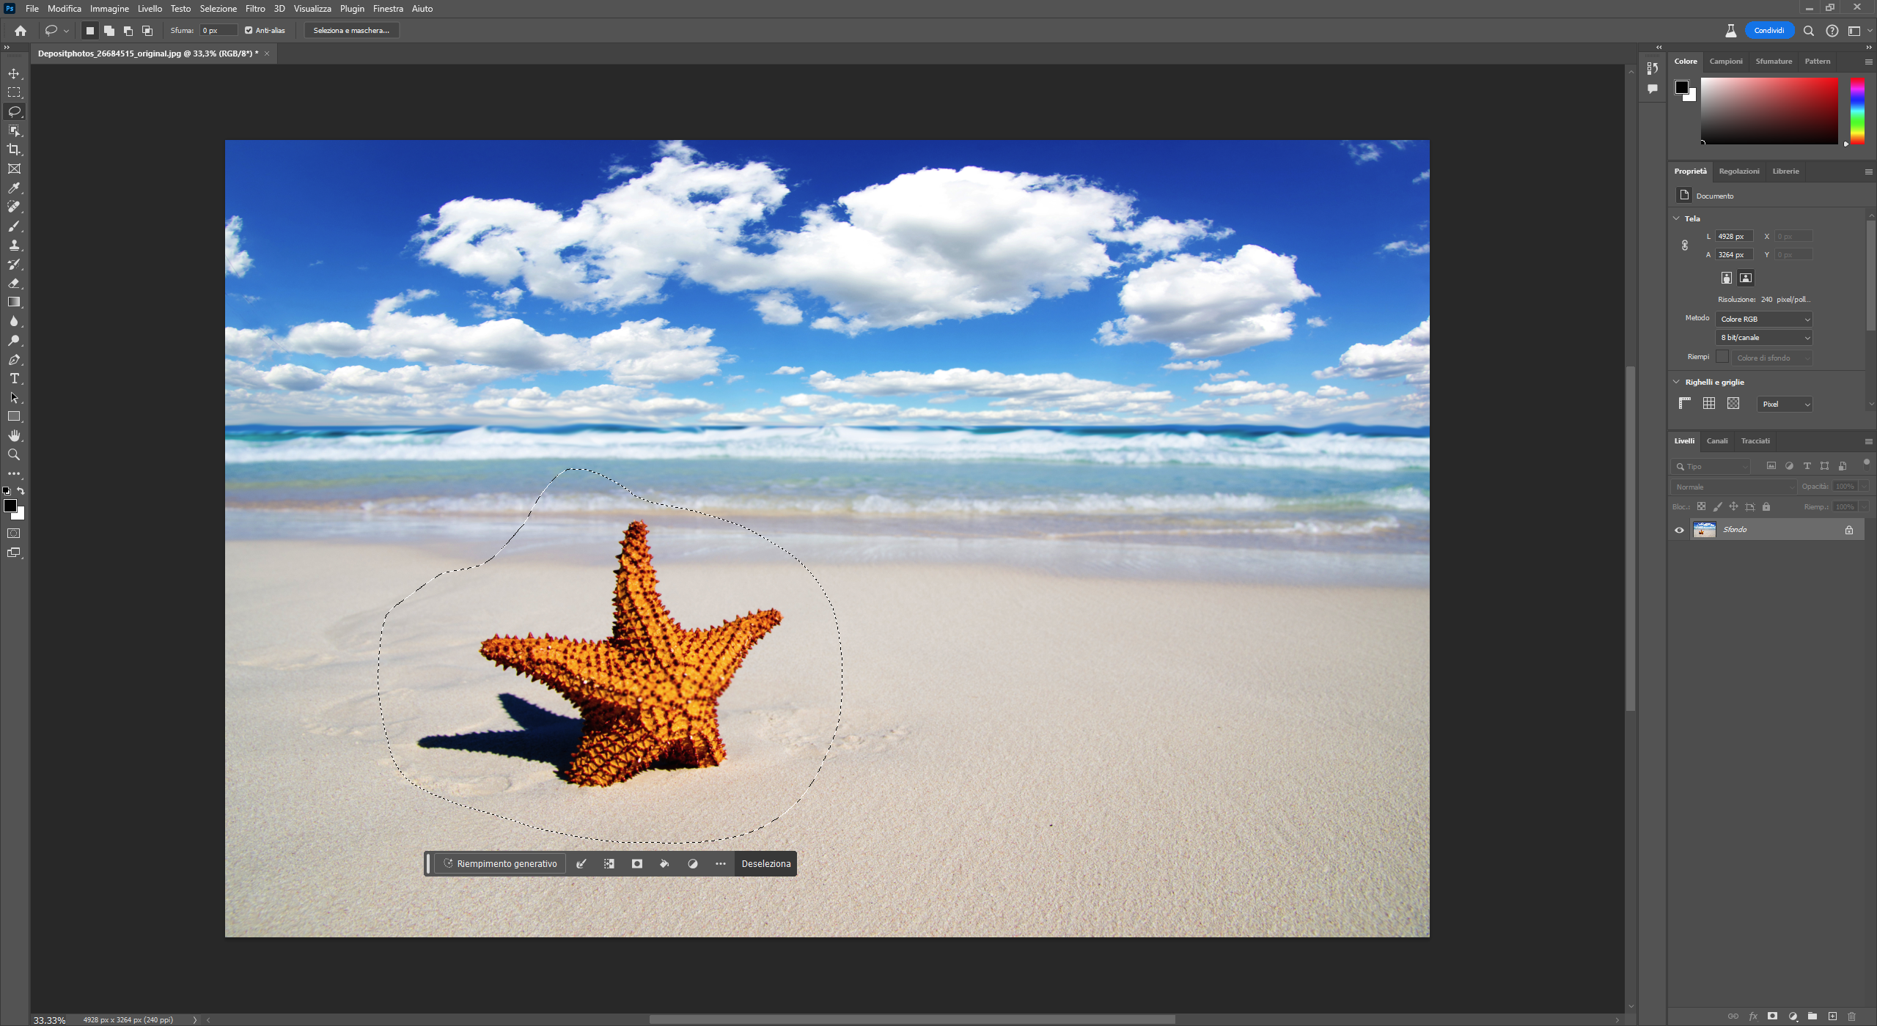Viewport: 1877px width, 1026px height.
Task: Open the Metodo Colore RGB dropdown
Action: [x=1763, y=319]
